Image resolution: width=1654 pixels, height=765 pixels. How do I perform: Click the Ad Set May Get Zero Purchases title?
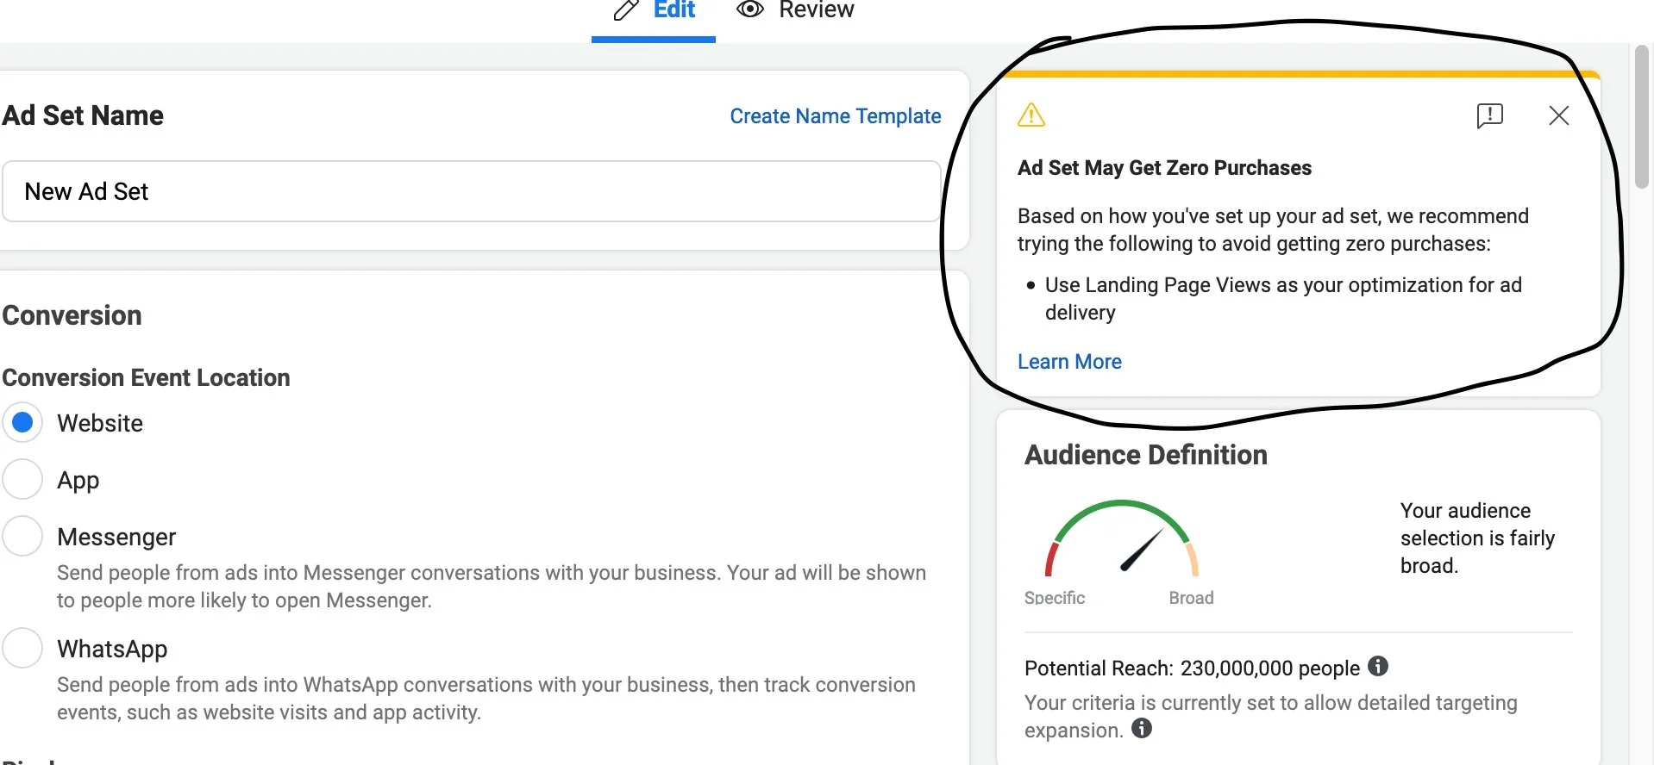pos(1164,168)
